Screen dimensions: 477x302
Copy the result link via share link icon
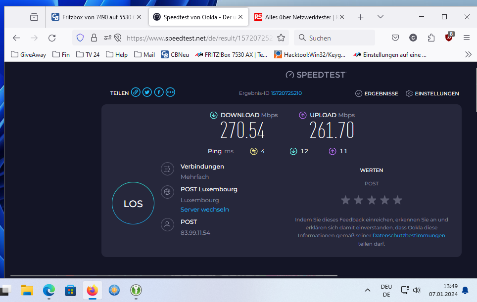(136, 92)
